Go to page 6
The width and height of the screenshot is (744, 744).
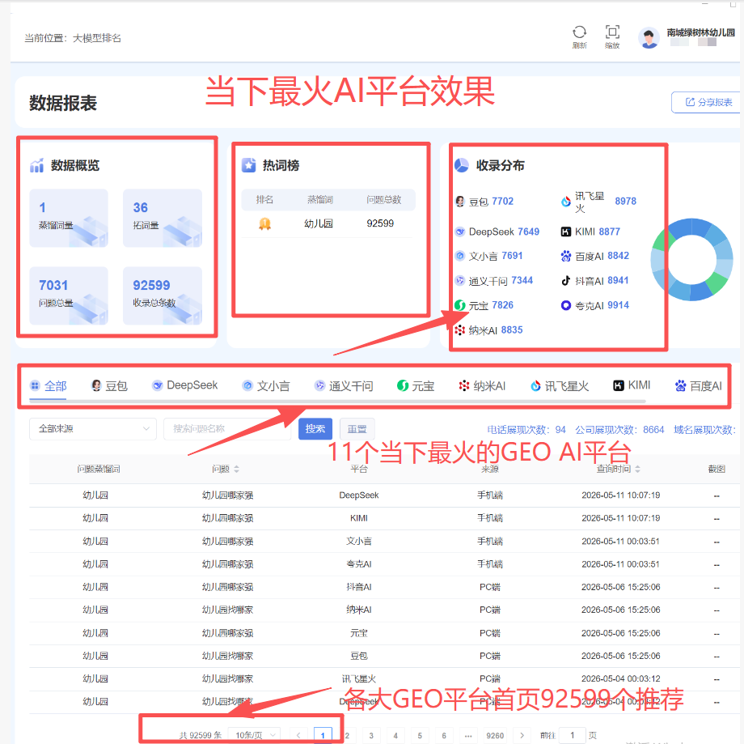(x=444, y=735)
